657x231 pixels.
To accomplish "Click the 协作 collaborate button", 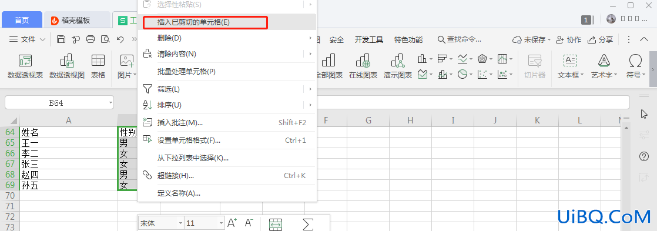I will coord(568,40).
